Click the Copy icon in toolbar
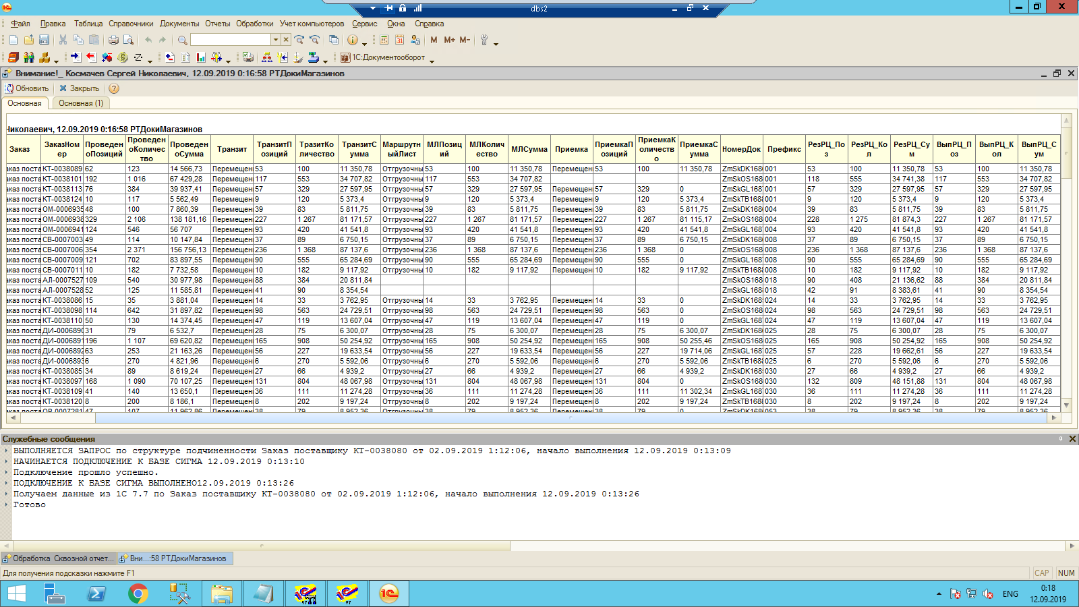This screenshot has width=1079, height=607. pyautogui.click(x=78, y=40)
